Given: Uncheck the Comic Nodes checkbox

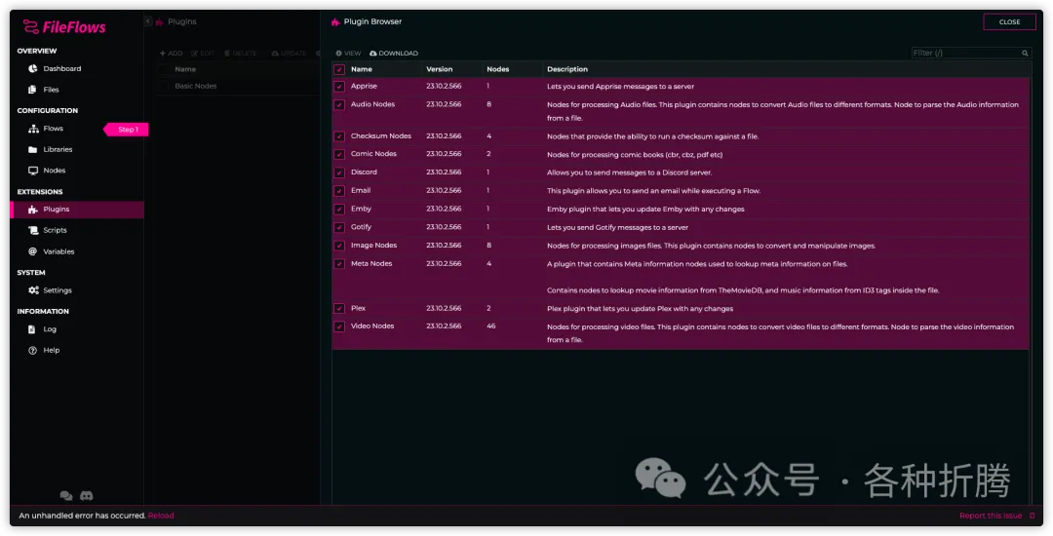Looking at the screenshot, I should [x=339, y=154].
